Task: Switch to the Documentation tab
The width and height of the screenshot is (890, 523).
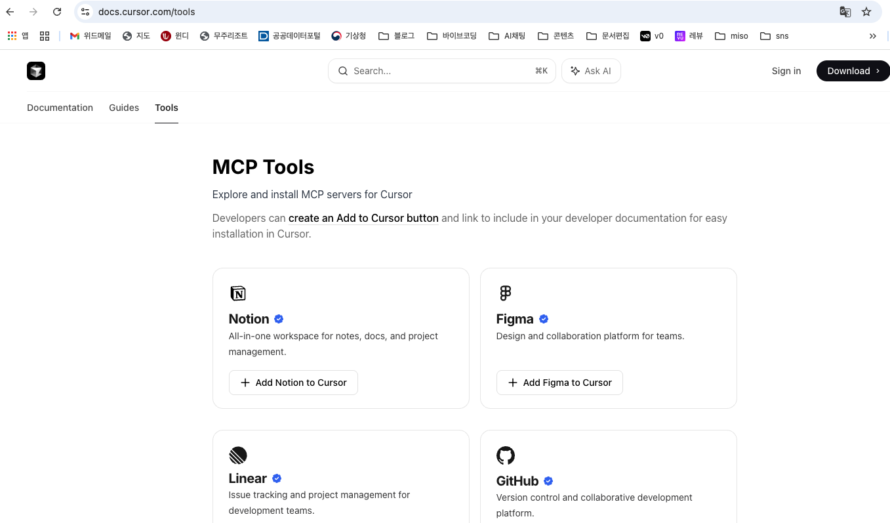Action: [60, 108]
